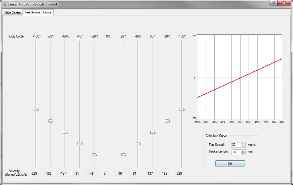Click the Set button
Image resolution: width=293 pixels, height=185 pixels.
pyautogui.click(x=230, y=163)
